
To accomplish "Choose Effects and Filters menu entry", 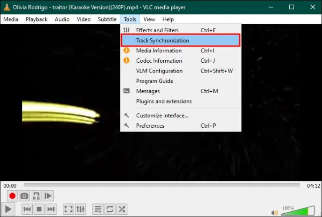I will point(181,30).
